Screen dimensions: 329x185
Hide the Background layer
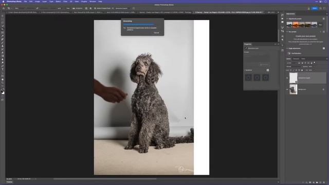tap(287, 89)
